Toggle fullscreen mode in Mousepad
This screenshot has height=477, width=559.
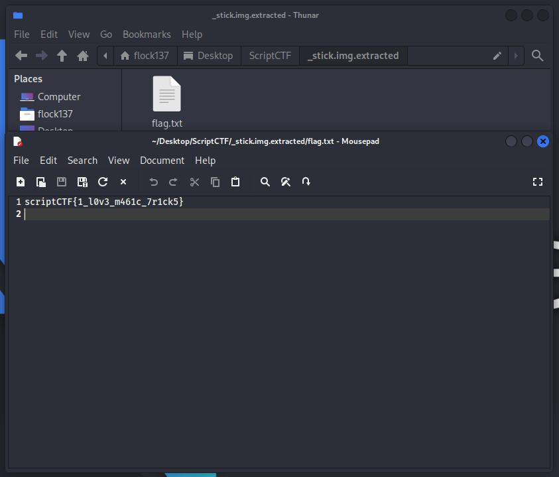[x=538, y=182]
